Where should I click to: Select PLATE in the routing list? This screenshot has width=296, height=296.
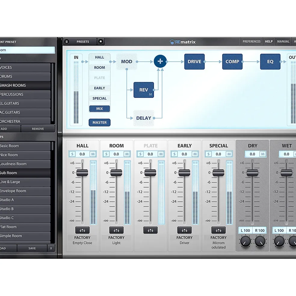[x=100, y=78]
